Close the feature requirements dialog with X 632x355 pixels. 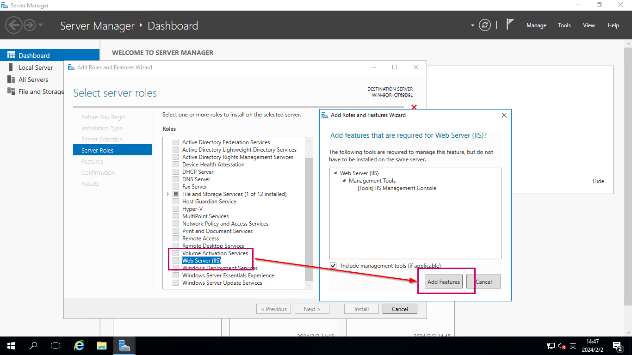click(x=504, y=115)
